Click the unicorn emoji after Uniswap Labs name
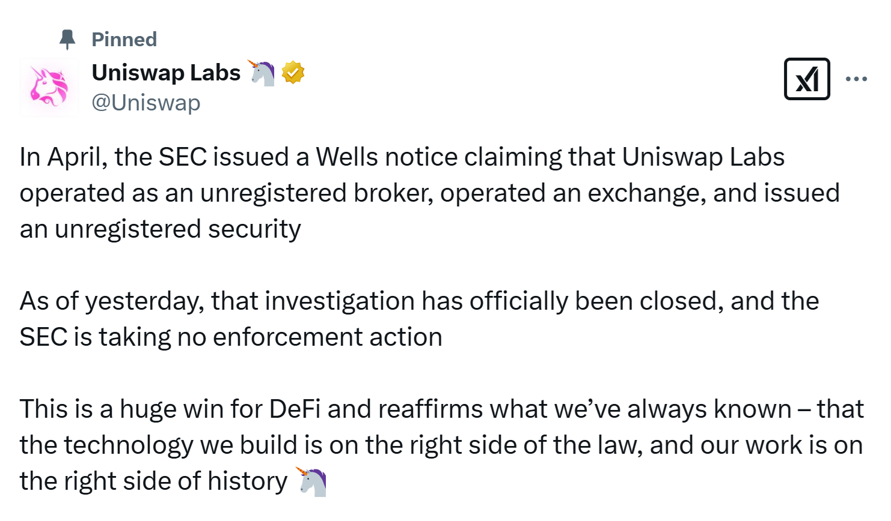The width and height of the screenshot is (891, 521). [x=262, y=73]
